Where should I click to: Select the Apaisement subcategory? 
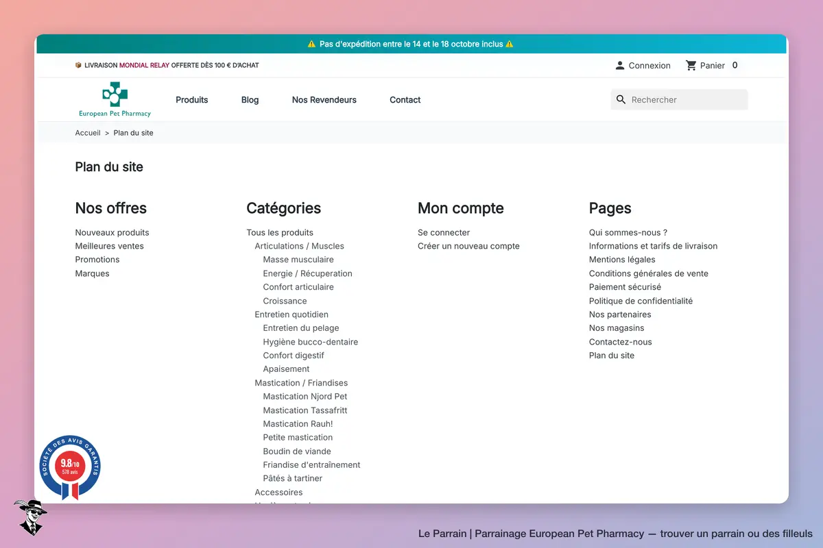click(287, 369)
